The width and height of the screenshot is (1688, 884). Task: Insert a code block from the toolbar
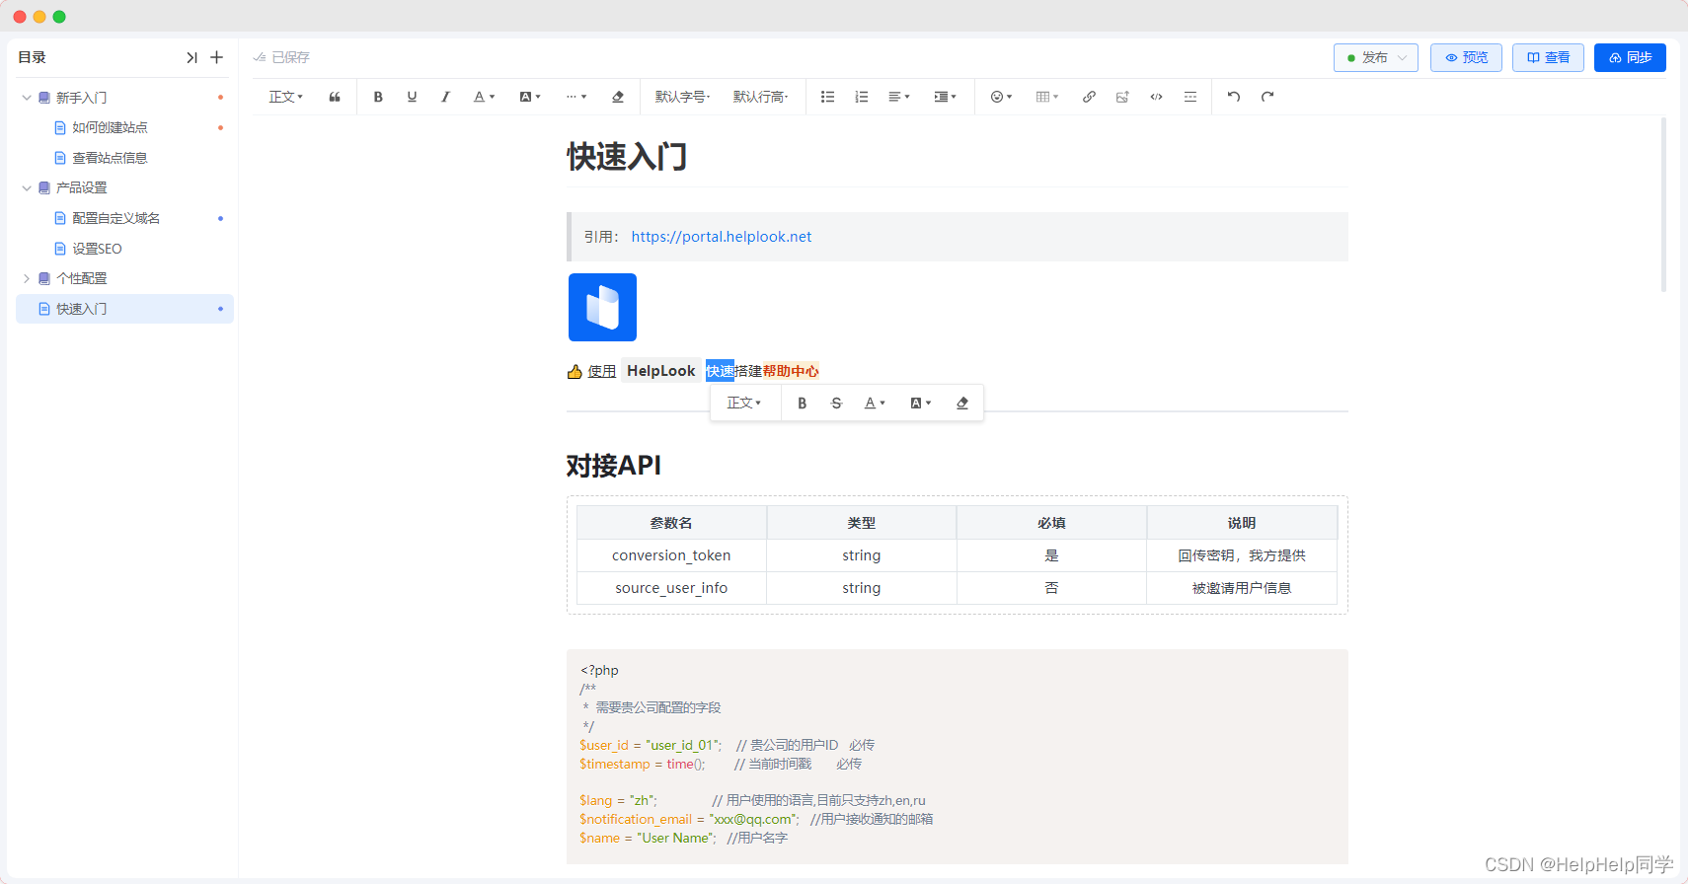pos(1156,97)
